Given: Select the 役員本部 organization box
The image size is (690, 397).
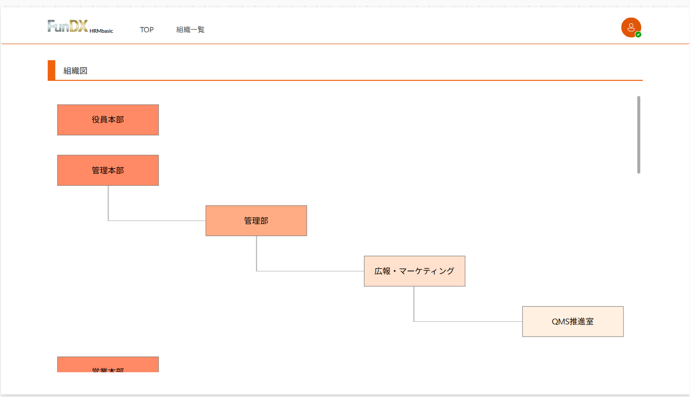Looking at the screenshot, I should [108, 120].
